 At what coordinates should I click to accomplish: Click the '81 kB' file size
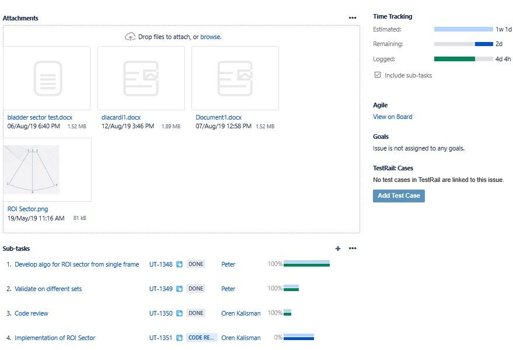coord(80,218)
